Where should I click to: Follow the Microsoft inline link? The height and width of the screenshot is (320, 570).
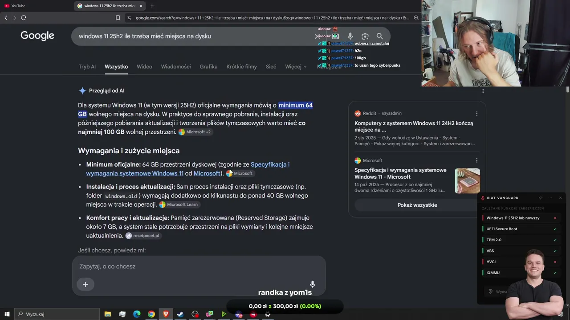pyautogui.click(x=207, y=173)
